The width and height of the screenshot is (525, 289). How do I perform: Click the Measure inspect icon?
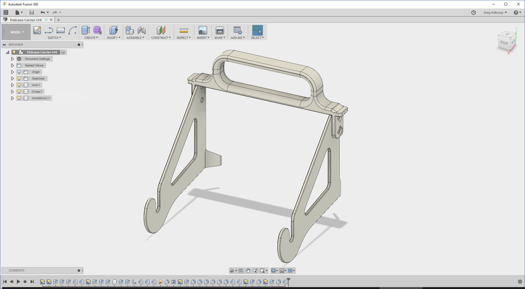(184, 30)
